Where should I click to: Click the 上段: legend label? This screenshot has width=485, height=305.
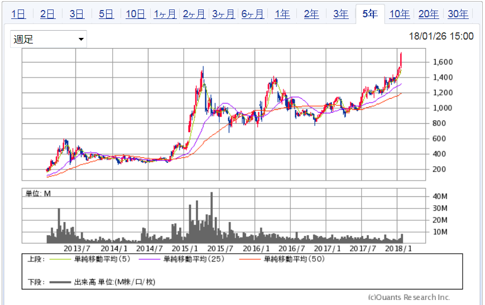tap(36, 259)
